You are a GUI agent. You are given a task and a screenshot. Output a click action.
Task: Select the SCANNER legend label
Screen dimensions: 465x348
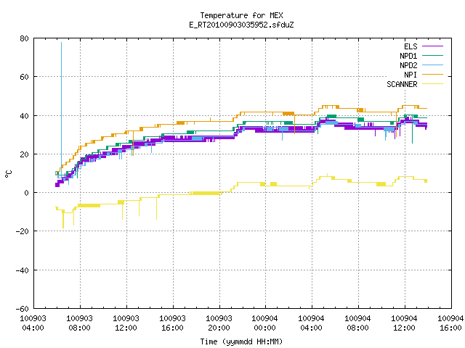point(402,84)
